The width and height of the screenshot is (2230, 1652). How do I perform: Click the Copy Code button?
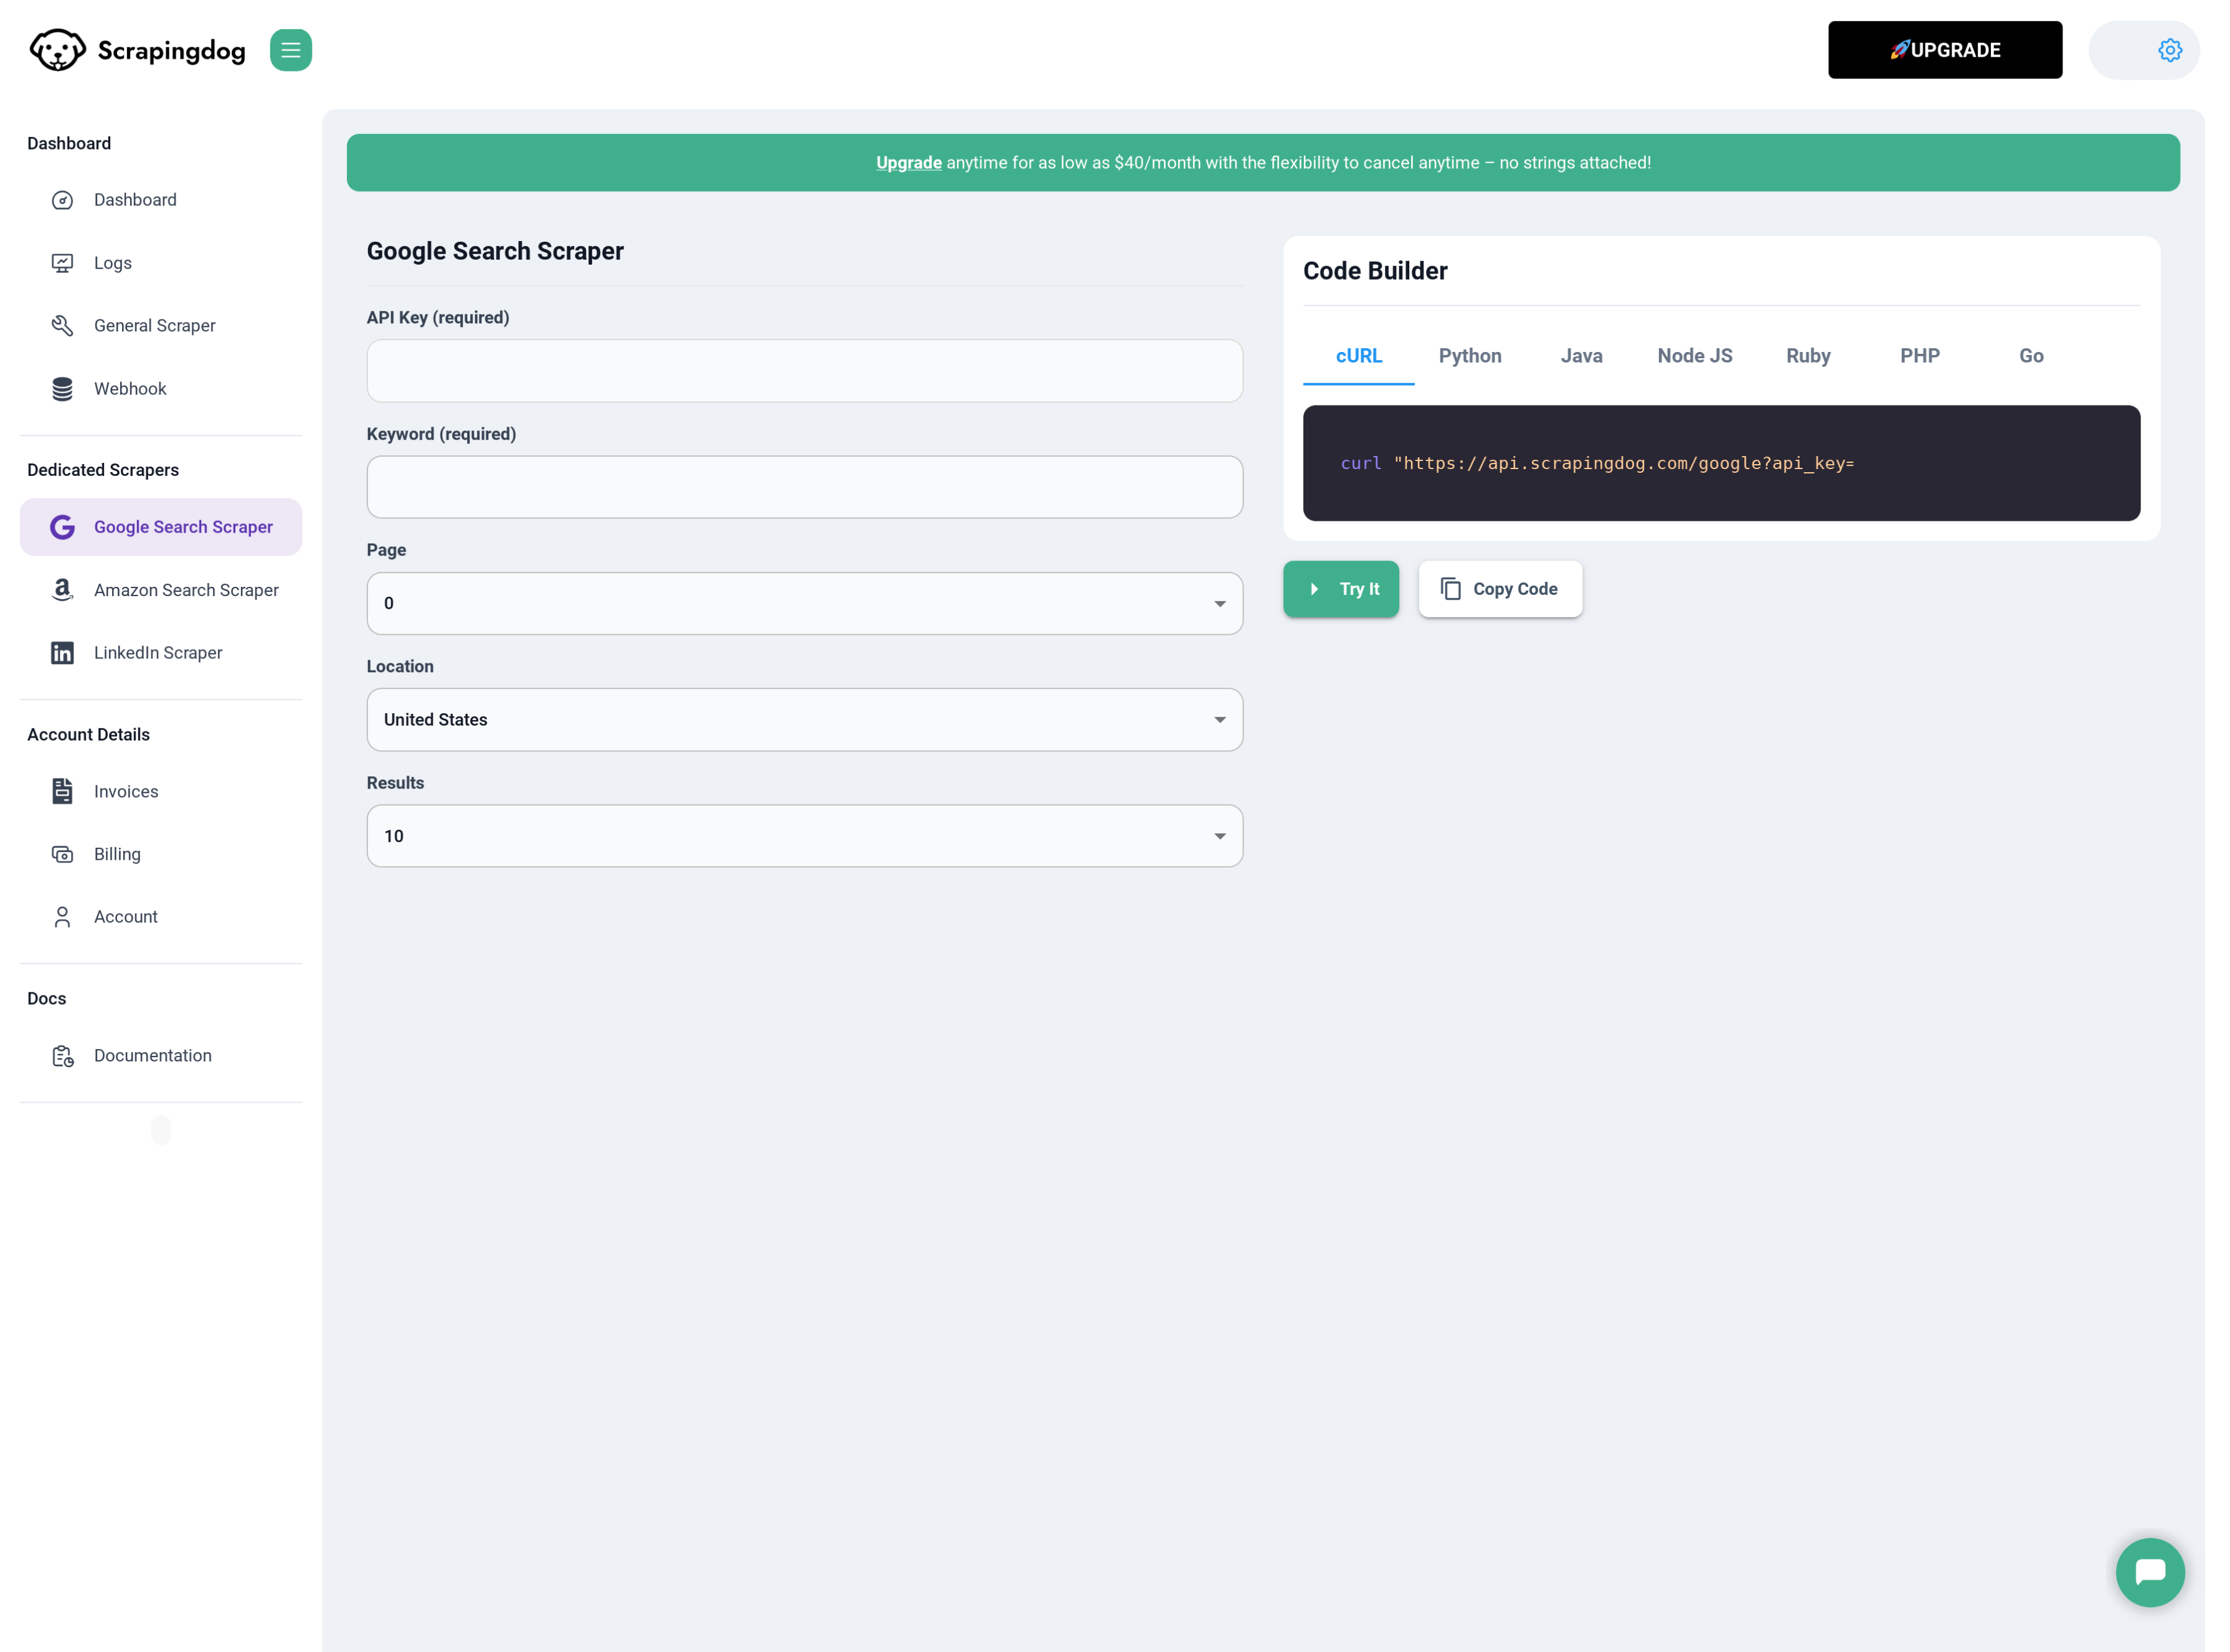(x=1500, y=589)
